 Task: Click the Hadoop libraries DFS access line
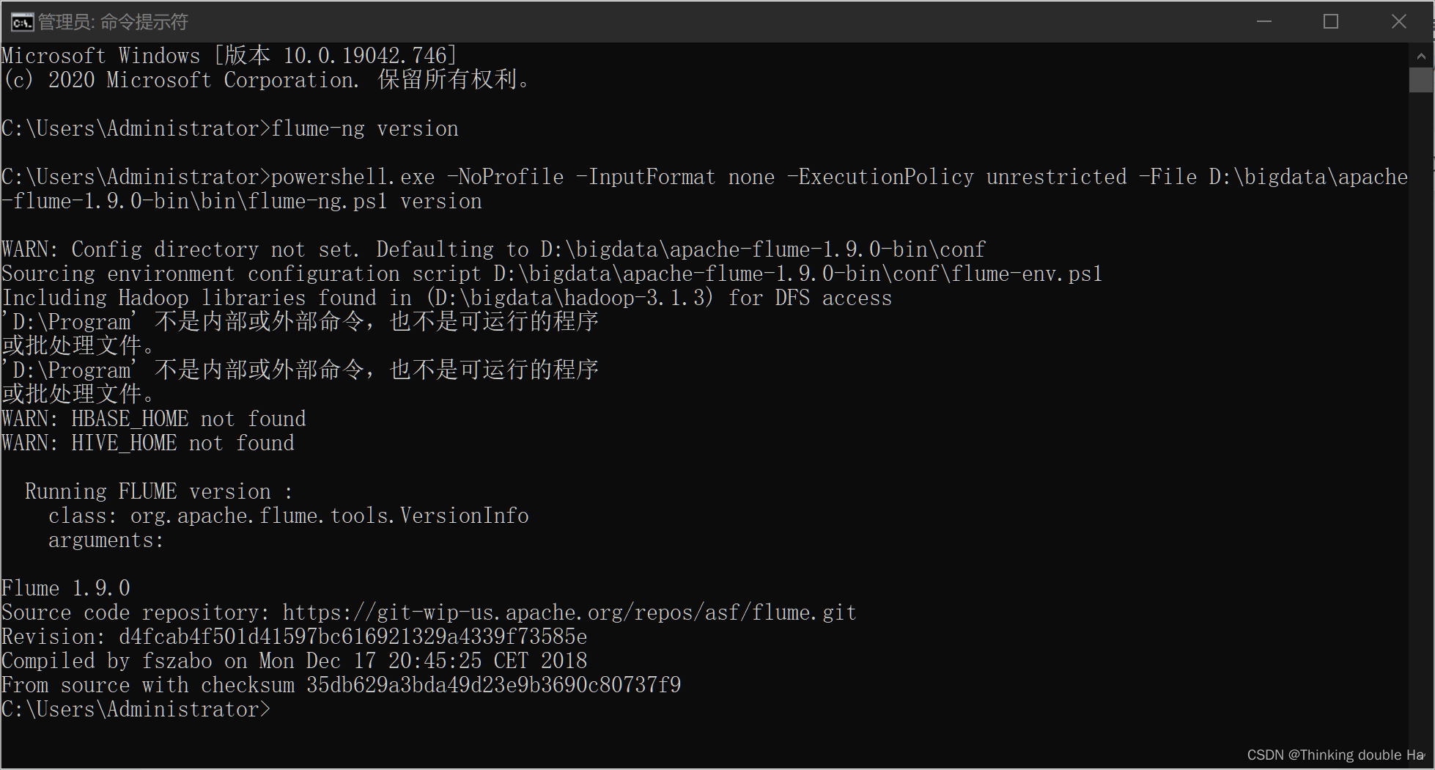pos(446,297)
